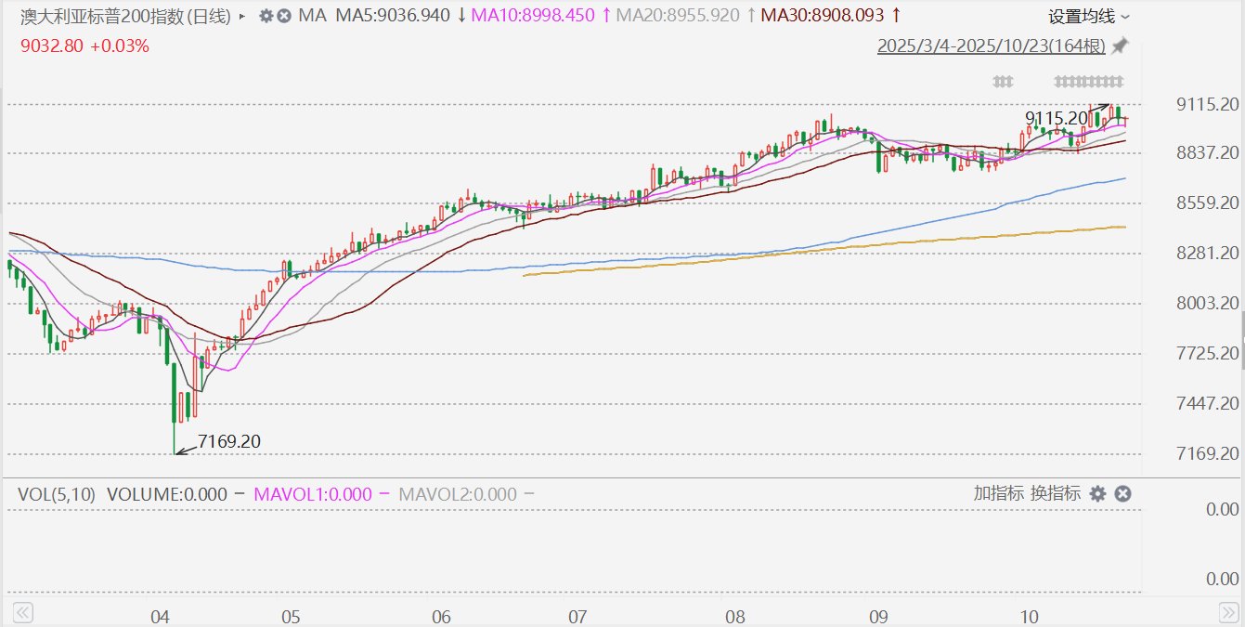1245x627 pixels.
Task: Click the long row of event markers
Action: tap(1089, 82)
